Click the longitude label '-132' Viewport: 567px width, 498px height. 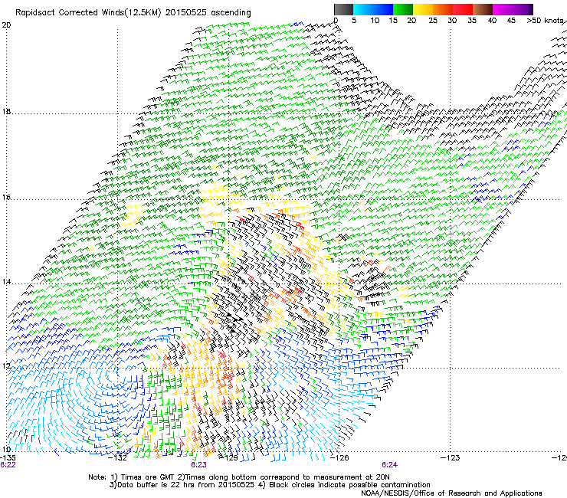coord(118,458)
